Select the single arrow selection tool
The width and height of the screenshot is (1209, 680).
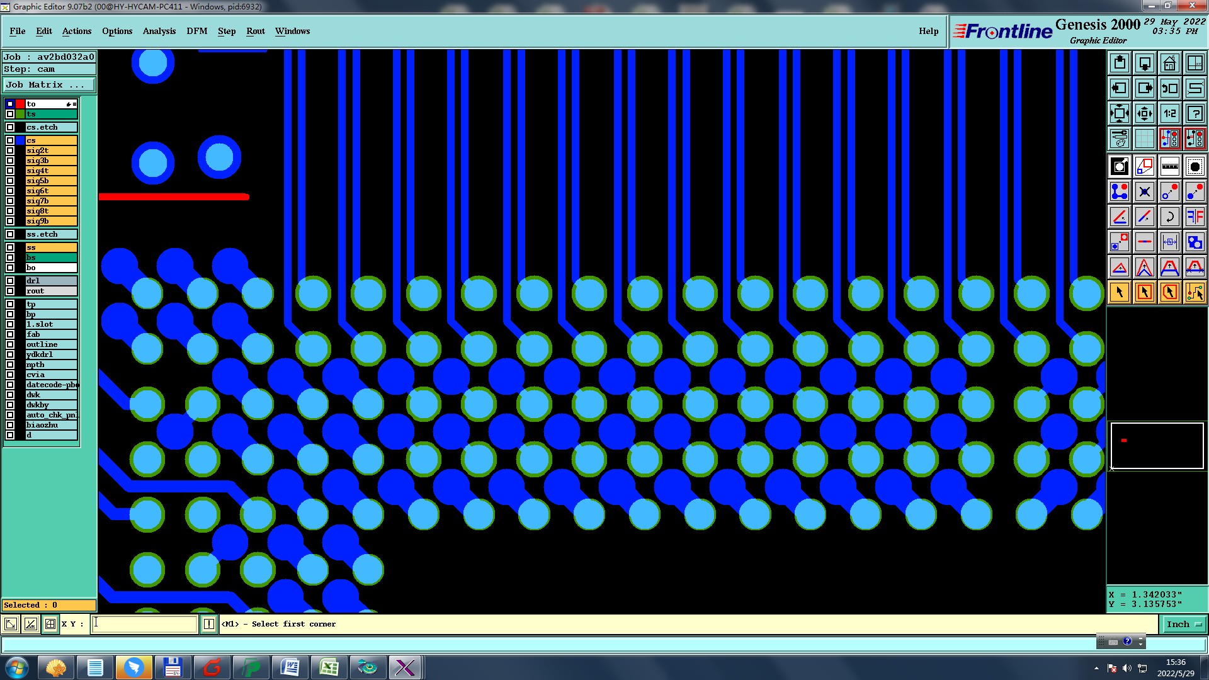point(1120,292)
